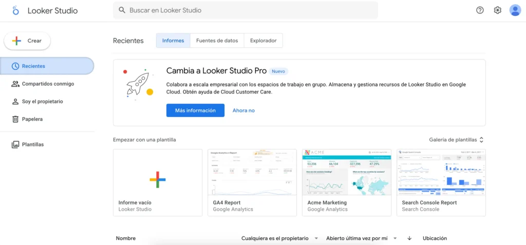Image resolution: width=526 pixels, height=245 pixels.
Task: Click the Looker Studio logo icon
Action: point(15,10)
